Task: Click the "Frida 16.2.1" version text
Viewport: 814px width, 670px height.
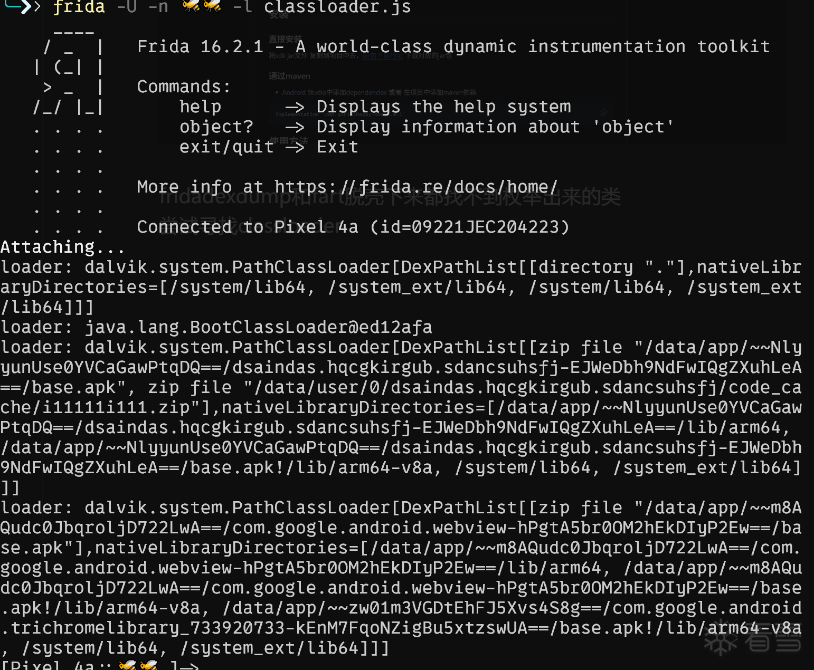Action: coord(200,47)
